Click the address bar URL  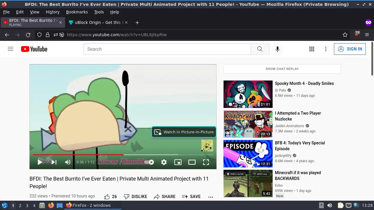(x=117, y=35)
